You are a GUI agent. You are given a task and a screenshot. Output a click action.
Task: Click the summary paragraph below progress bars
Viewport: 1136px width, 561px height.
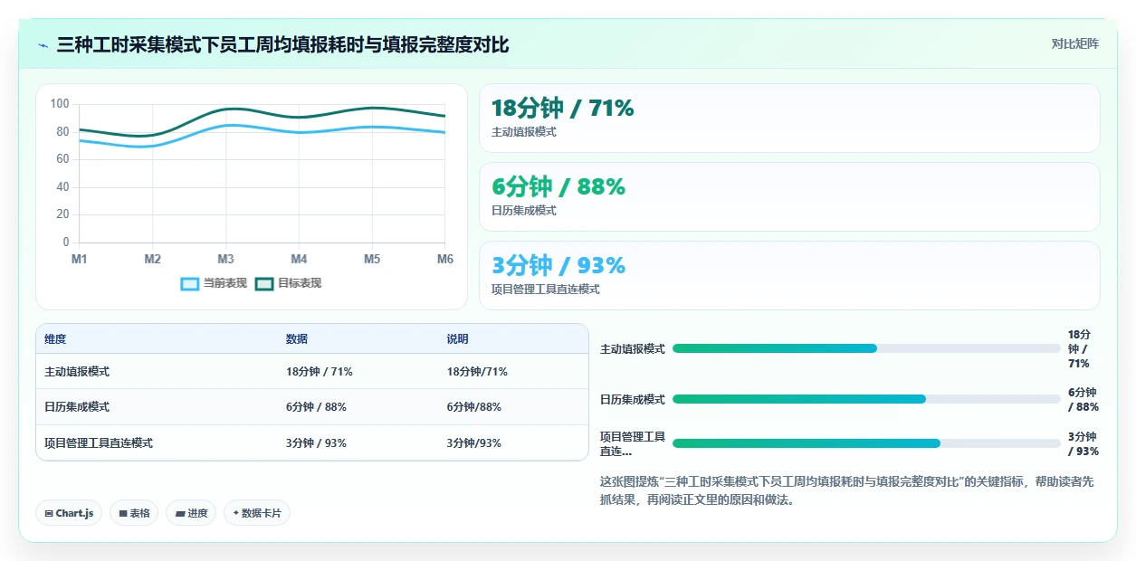coord(846,490)
